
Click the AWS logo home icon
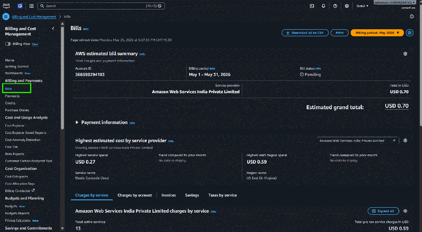6,6
